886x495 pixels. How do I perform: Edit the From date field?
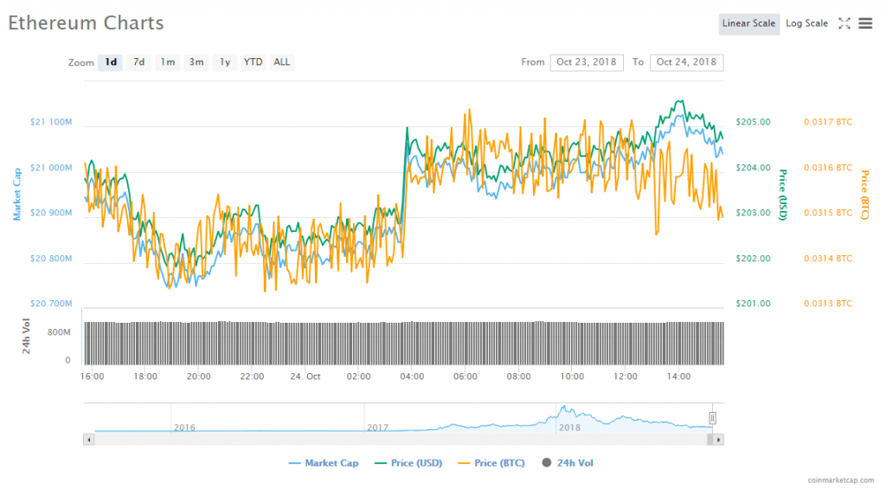coord(587,62)
